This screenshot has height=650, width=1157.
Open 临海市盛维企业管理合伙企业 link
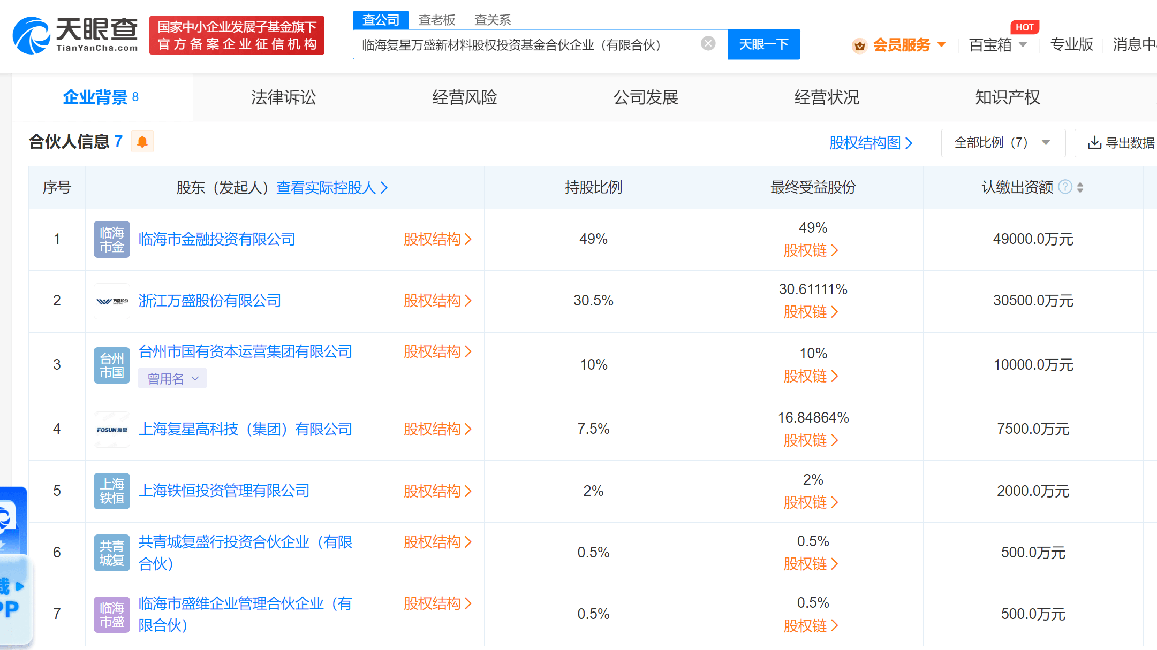245,614
